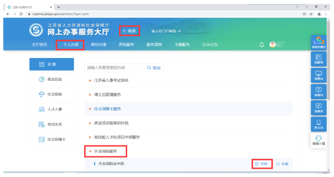Open the user avatar profile icon
The width and height of the screenshot is (334, 177).
point(272,44)
